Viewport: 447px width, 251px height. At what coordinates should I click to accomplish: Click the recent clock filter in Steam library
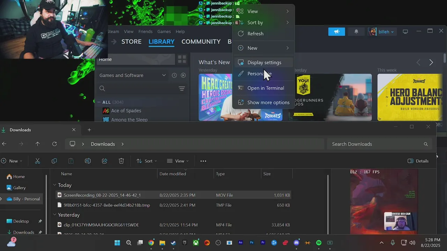coord(174,75)
